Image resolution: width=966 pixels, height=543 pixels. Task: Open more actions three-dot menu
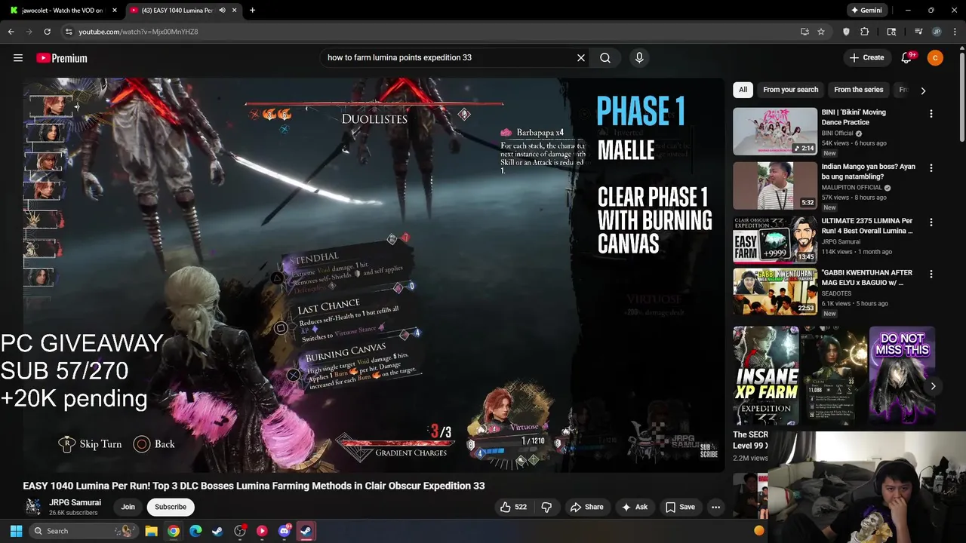(715, 507)
